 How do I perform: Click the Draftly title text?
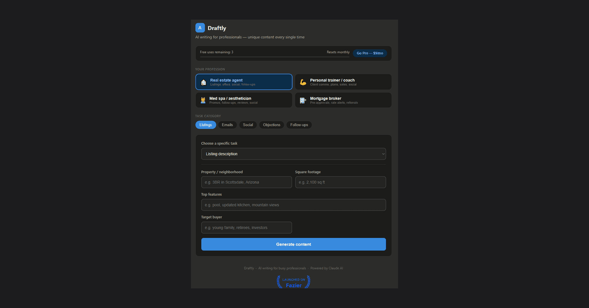click(x=217, y=28)
